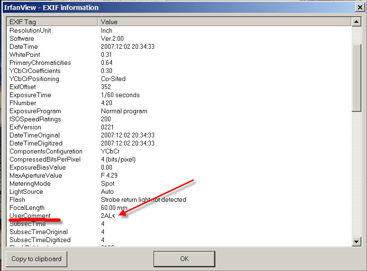Click the ResolutionUnit value 'Inch'

click(x=107, y=30)
